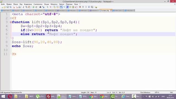This screenshot has height=99, width=176.
Task: Open the Правка menu
Action: (x=9, y=4)
